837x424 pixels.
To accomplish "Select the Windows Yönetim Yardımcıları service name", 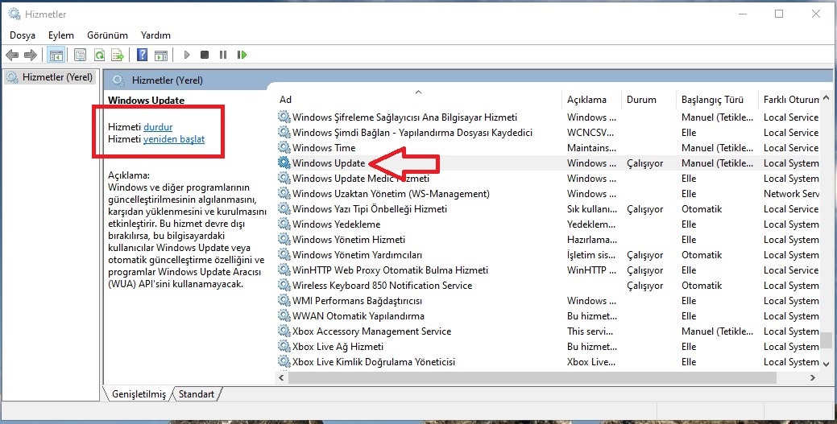I will [357, 255].
